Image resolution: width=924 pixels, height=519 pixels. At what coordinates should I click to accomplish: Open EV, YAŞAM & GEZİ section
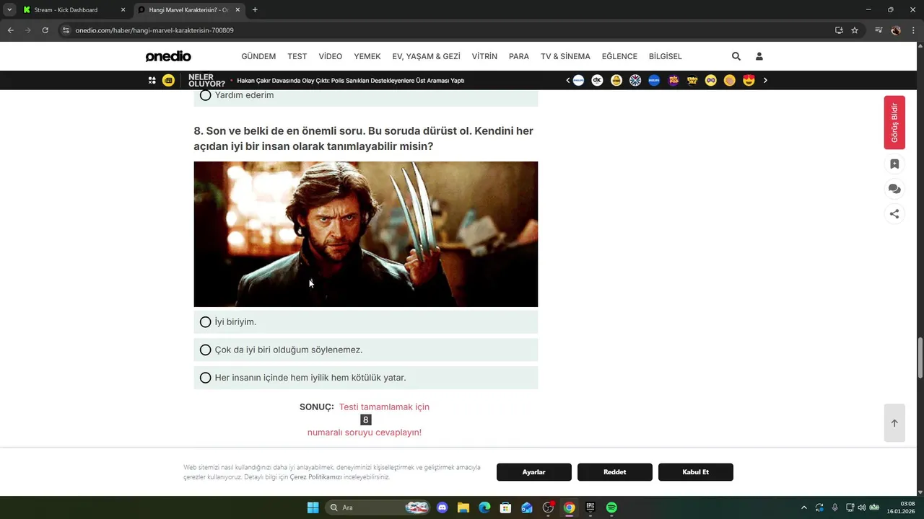(426, 56)
